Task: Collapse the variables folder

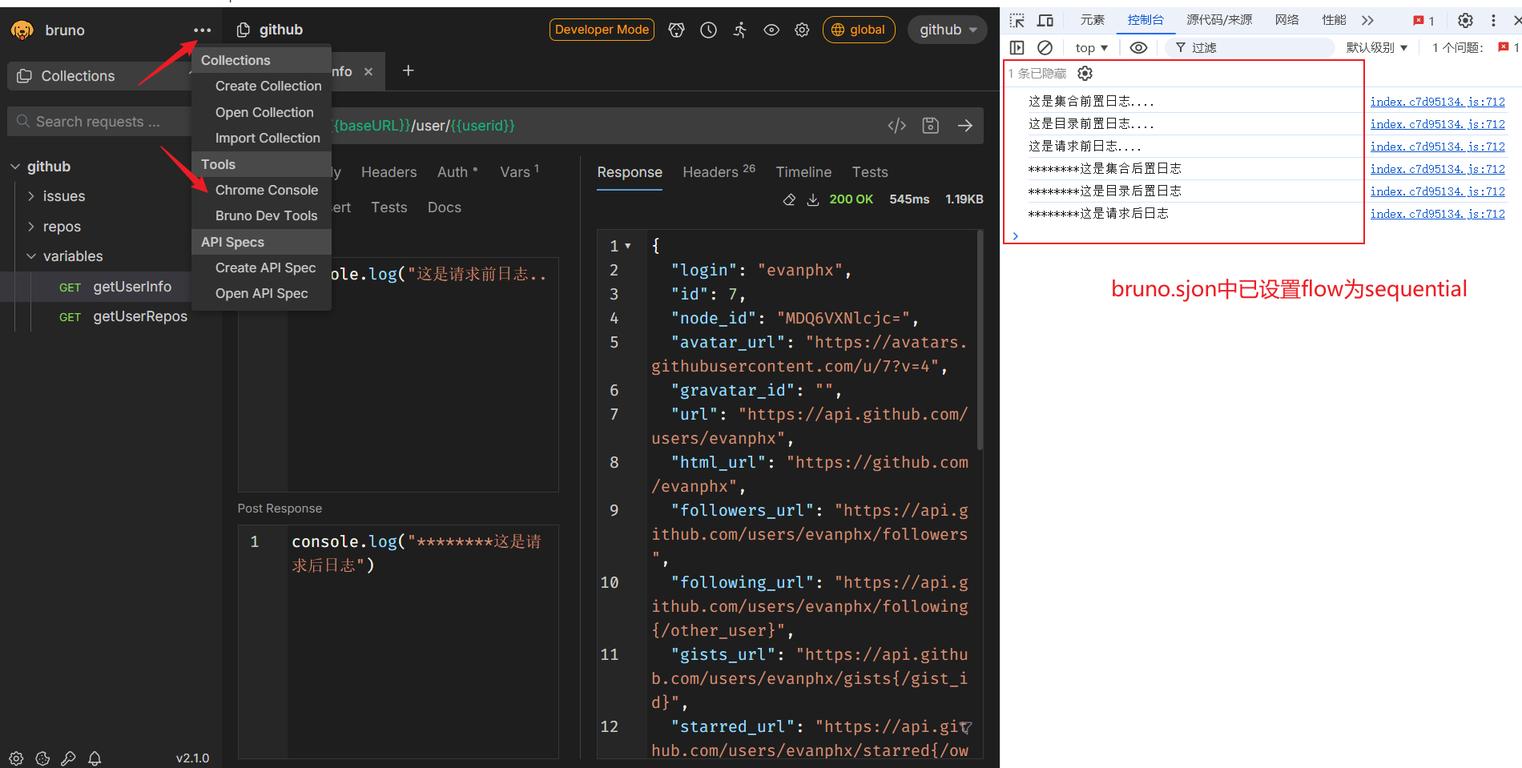Action: 31,256
